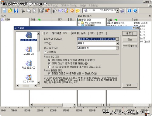152x116 pixels.
Task: Open the 데이터베이스 menu
Action: [69, 5]
